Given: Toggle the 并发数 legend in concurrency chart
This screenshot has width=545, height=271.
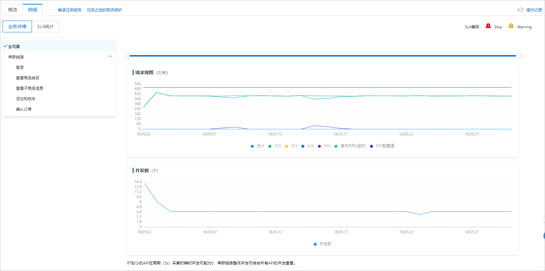Looking at the screenshot, I should tap(322, 244).
